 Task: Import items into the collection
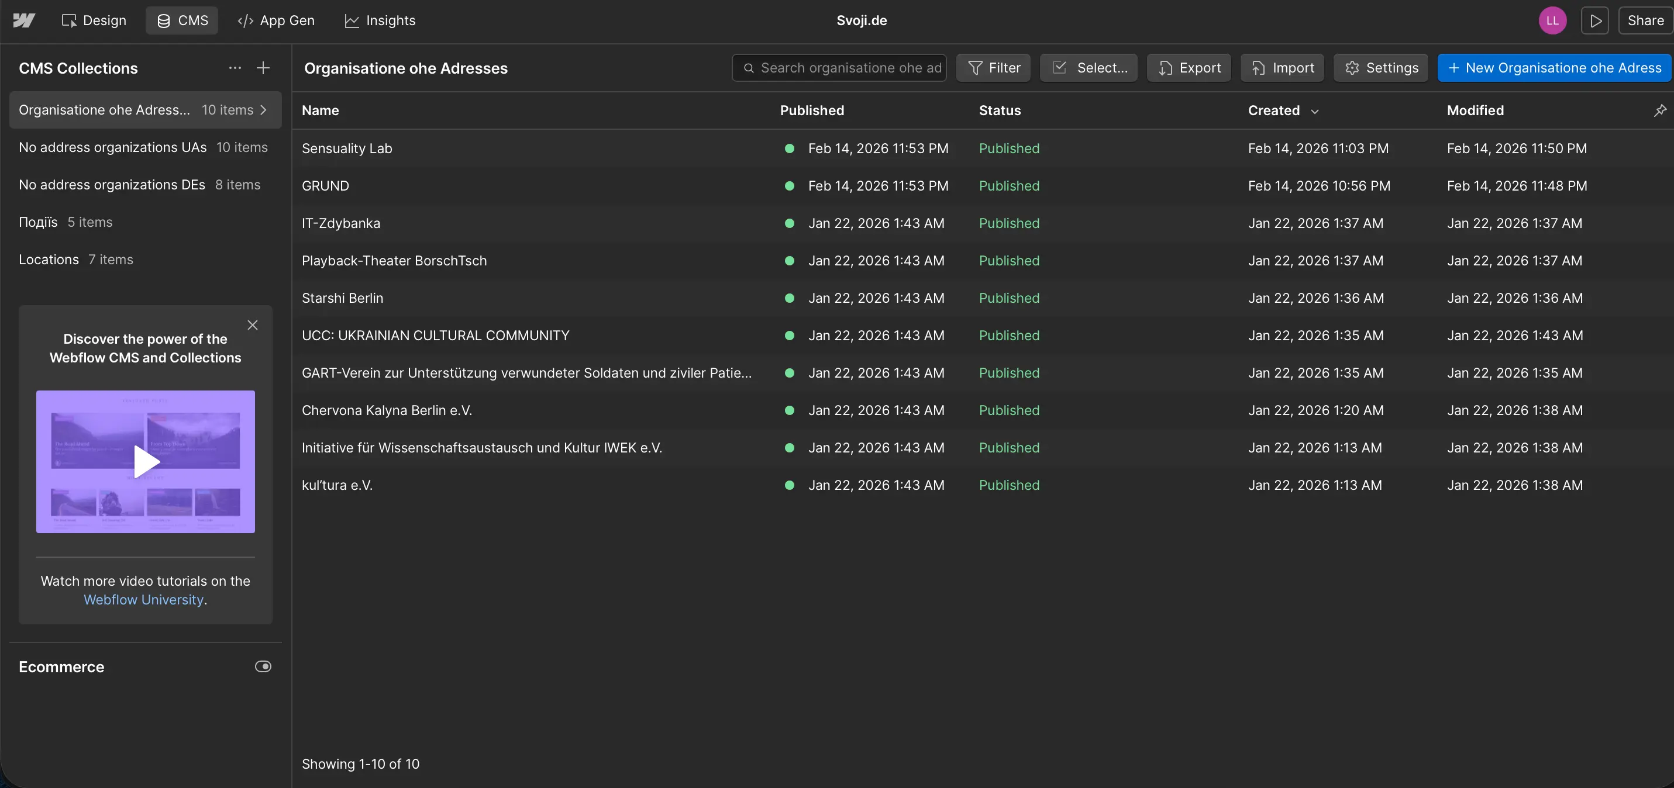(x=1282, y=67)
